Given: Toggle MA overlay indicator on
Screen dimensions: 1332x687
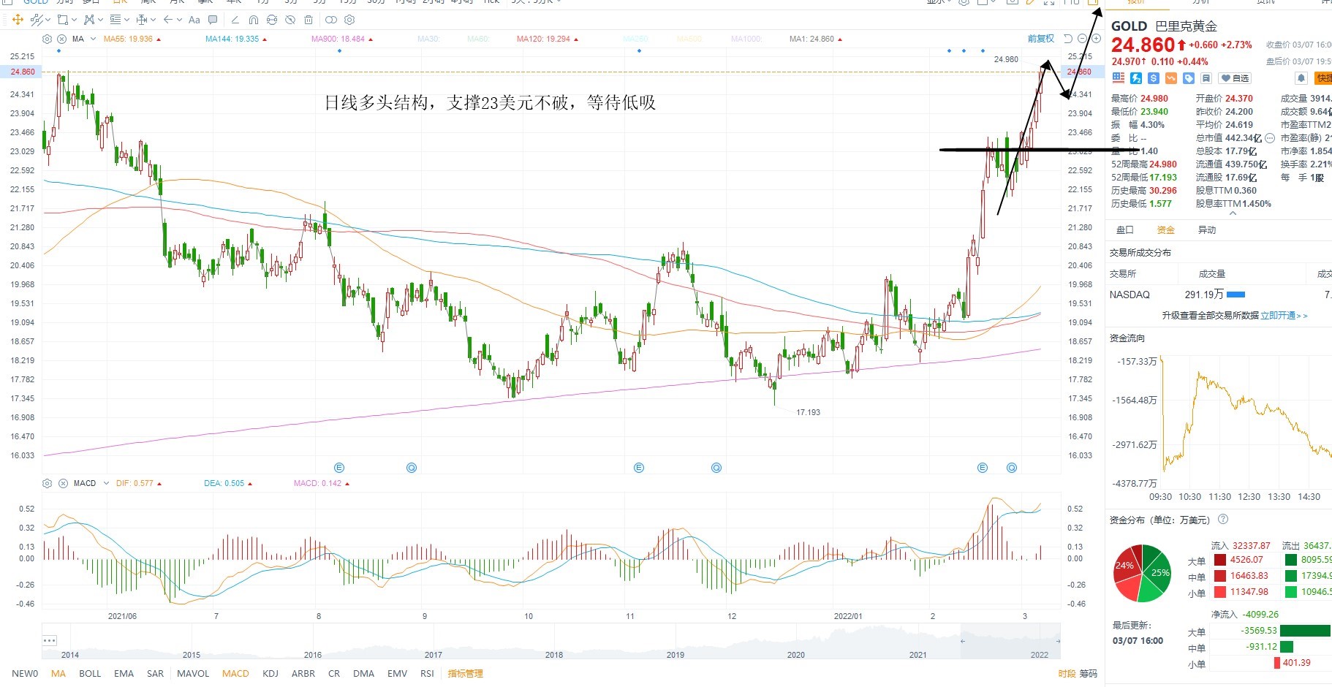Looking at the screenshot, I should click(58, 674).
